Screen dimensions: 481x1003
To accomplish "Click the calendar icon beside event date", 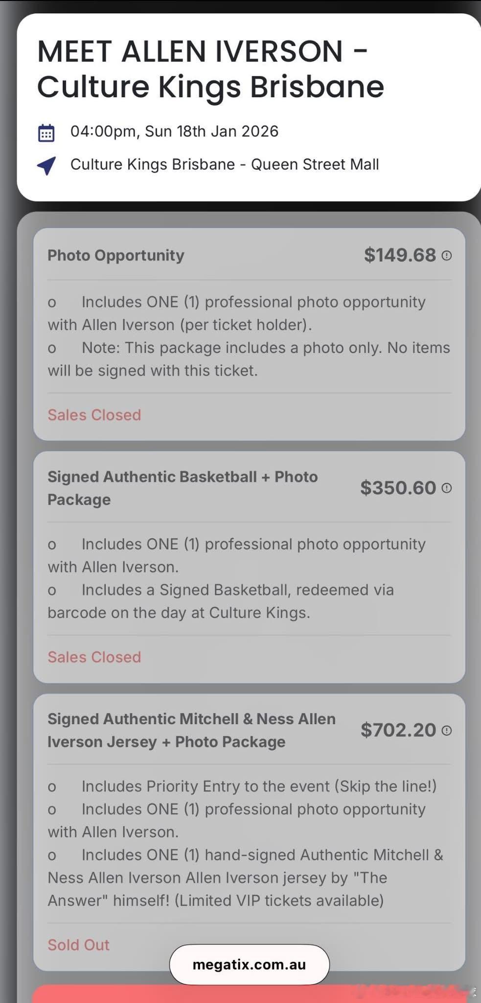I will [46, 133].
